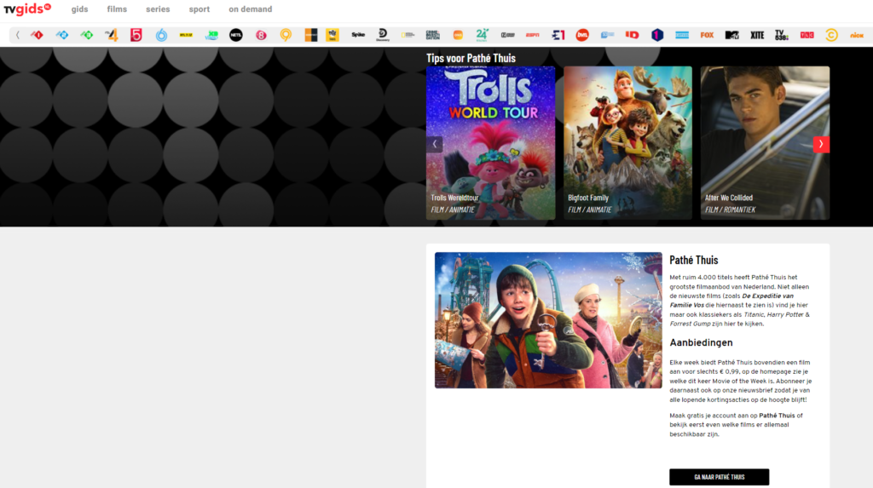Open the series menu item
Screen dimensions: 873x488
tap(158, 9)
